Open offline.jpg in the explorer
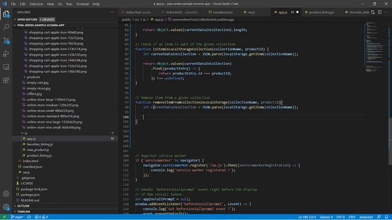Image resolution: width=392 pixels, height=220 pixels. tap(34, 94)
